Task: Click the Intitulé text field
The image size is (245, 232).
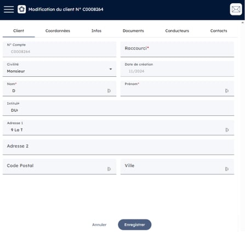Action: 118,108
